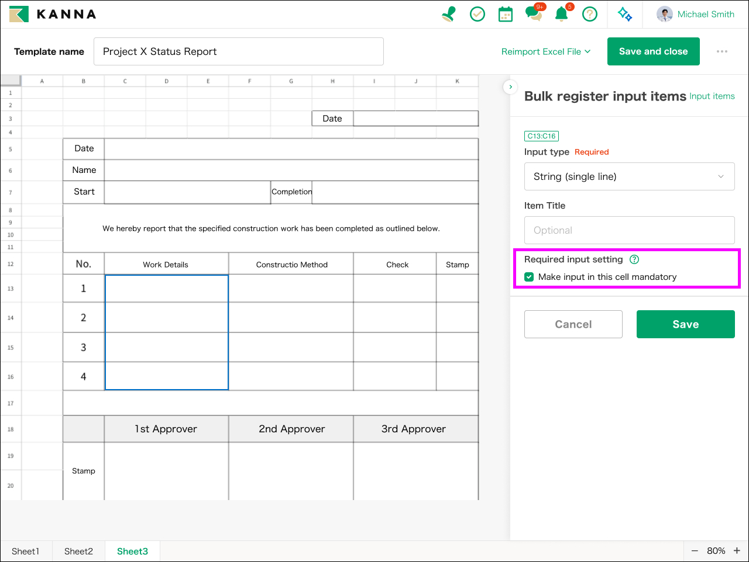Open the stamp approval icon

tap(449, 14)
